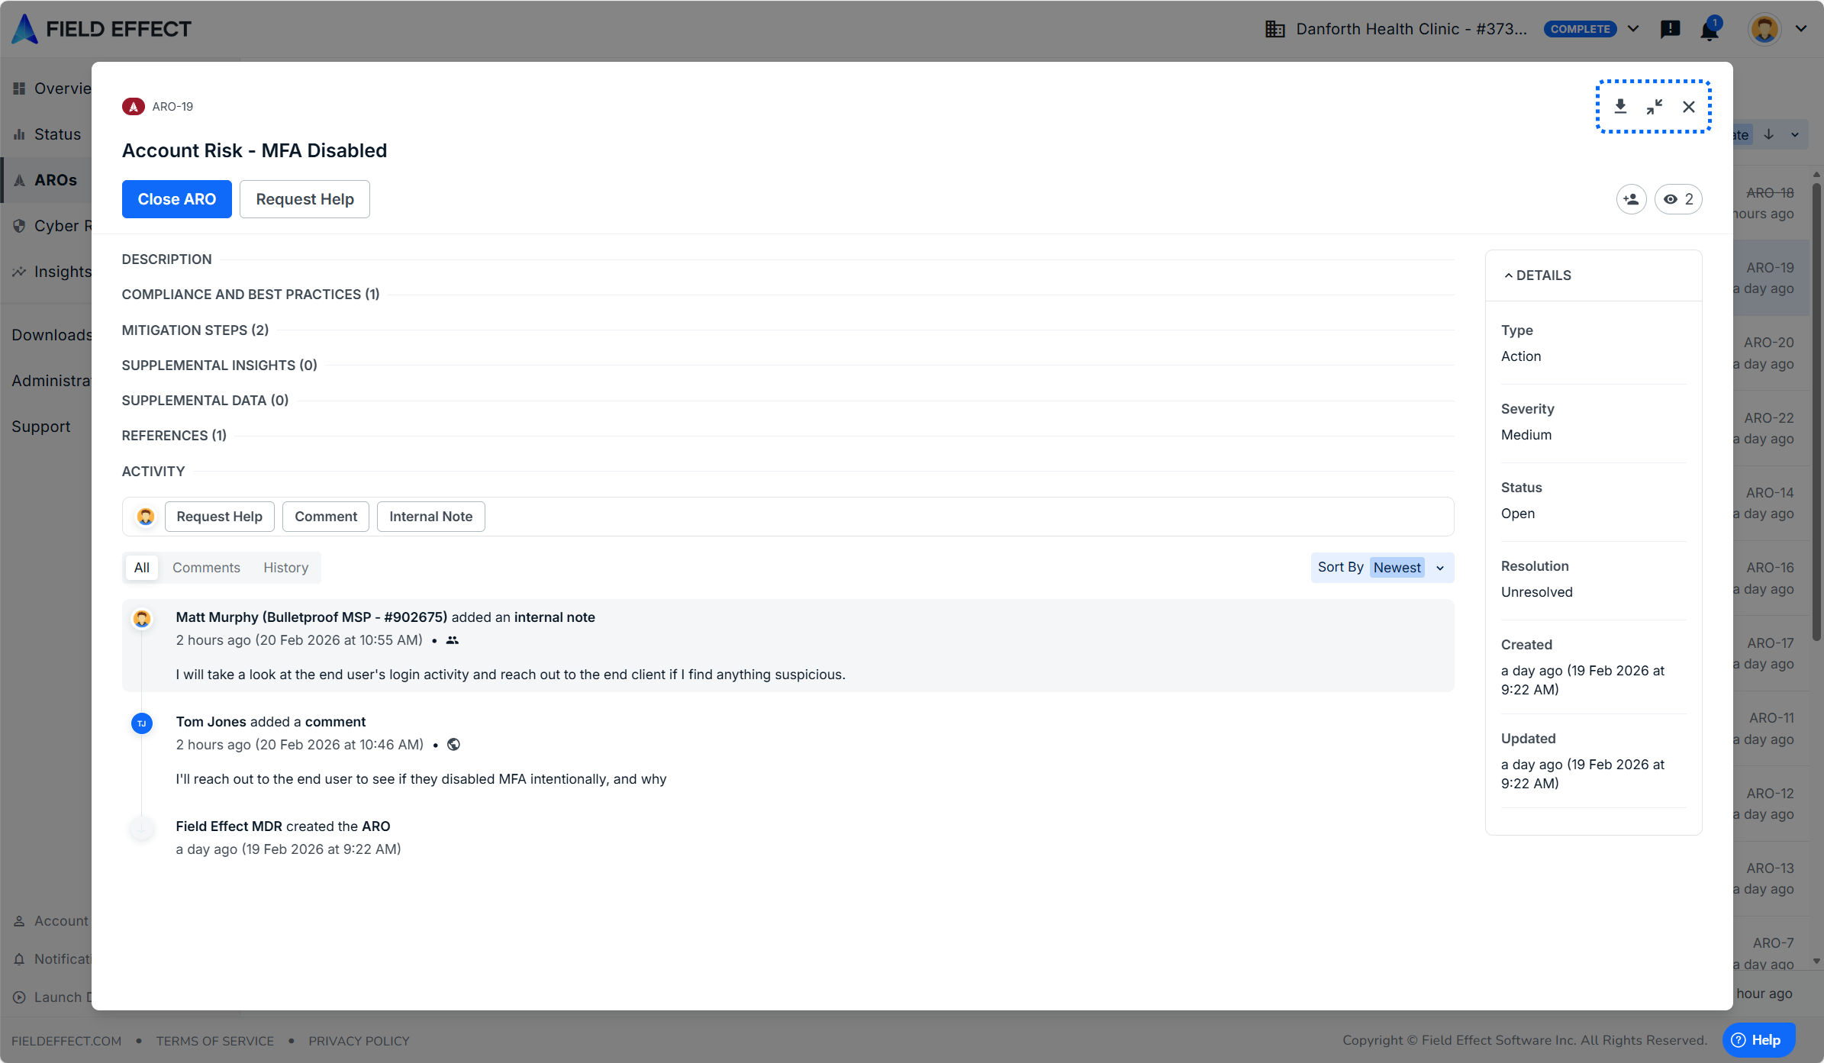This screenshot has width=1824, height=1063.
Task: Open the notifications bell icon
Action: click(x=1710, y=30)
